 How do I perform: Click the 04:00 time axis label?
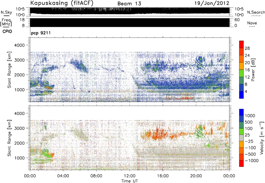pyautogui.click(x=63, y=176)
